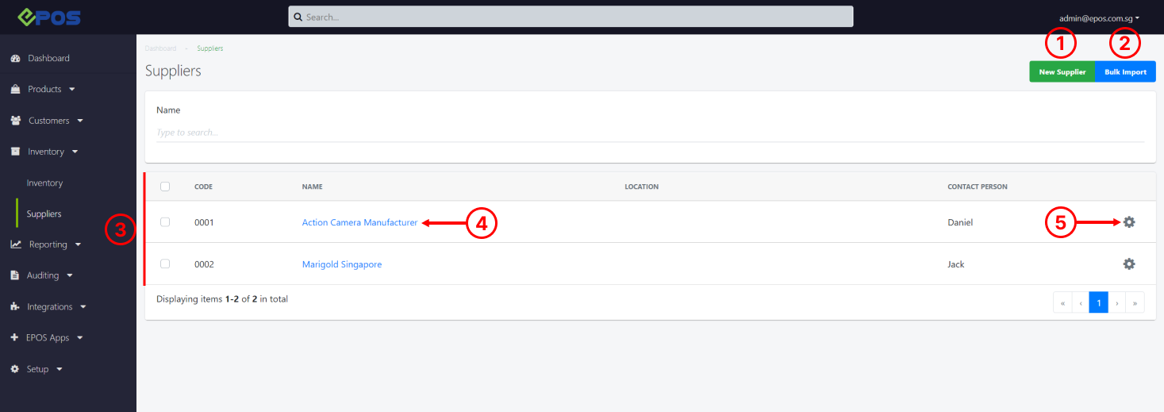
Task: Expand the Reporting menu arrow
Action: pos(78,245)
